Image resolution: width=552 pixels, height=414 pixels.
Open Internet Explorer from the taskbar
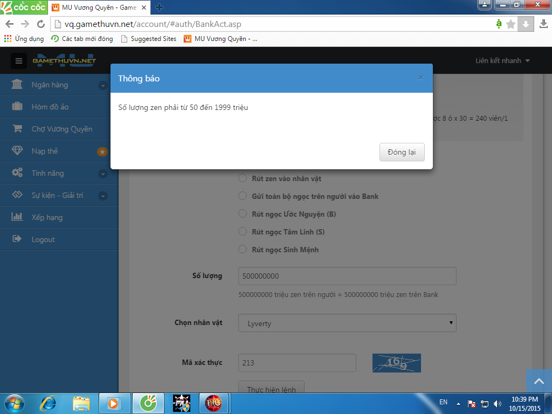[x=48, y=403]
